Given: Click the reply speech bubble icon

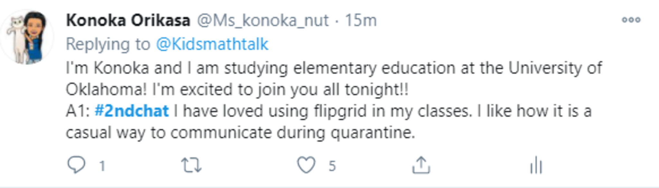Looking at the screenshot, I should (x=76, y=165).
